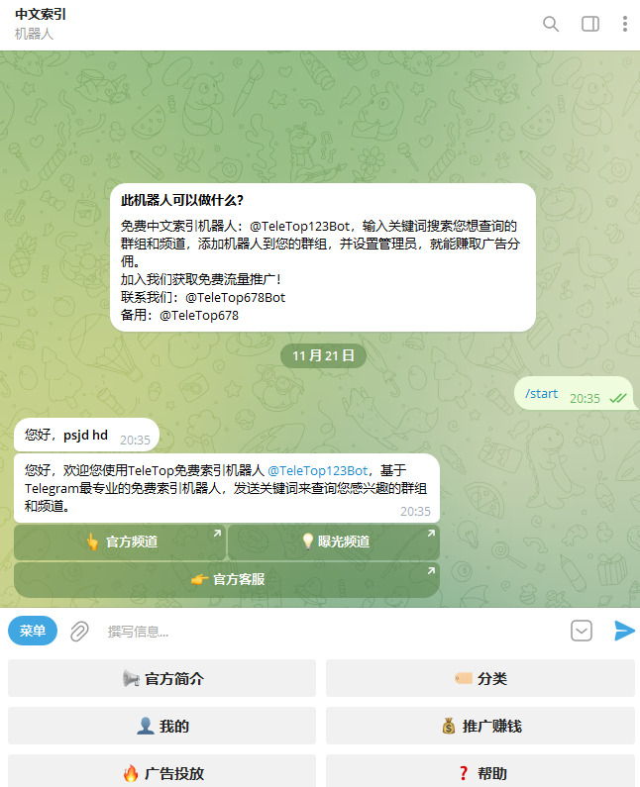The image size is (640, 787).
Task: Open search in chat header
Action: point(551,24)
